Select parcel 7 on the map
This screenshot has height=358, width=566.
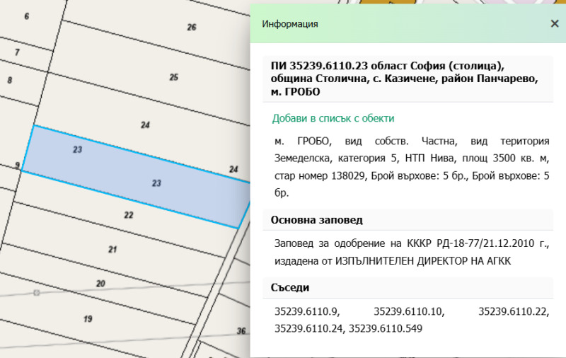(x=17, y=53)
